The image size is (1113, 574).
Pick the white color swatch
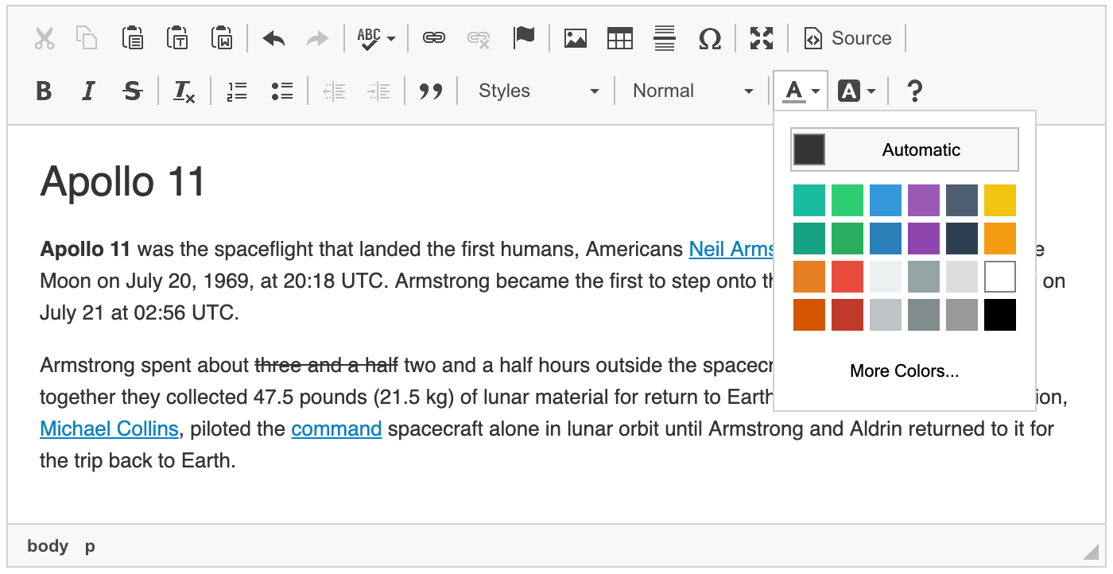1000,277
